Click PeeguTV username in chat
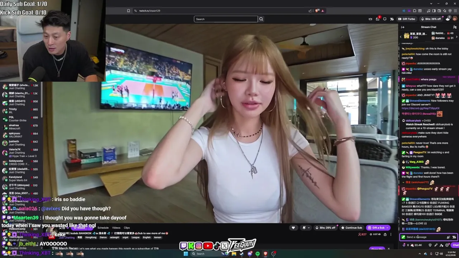Viewport: 459px width, 258px height. (421, 152)
